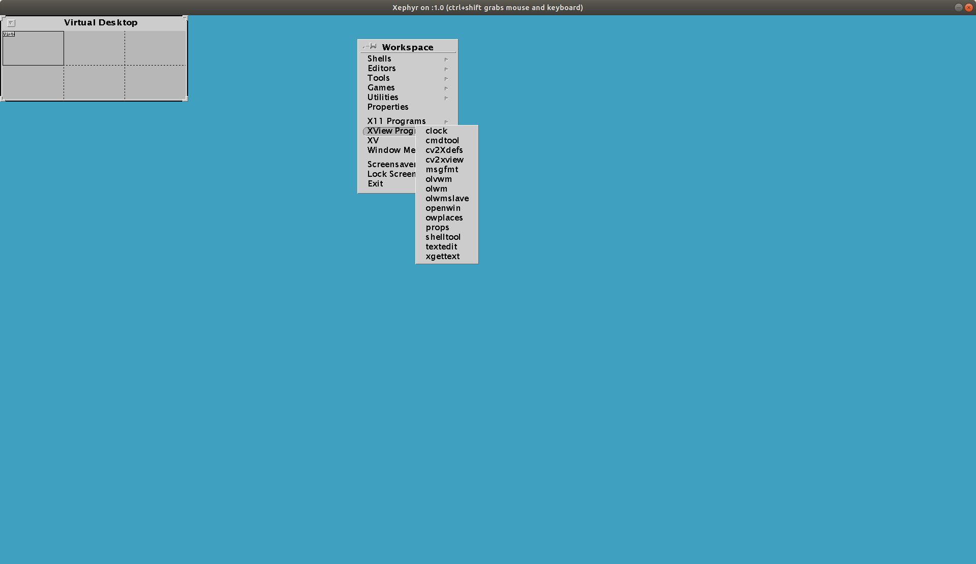Screen dimensions: 976x564
Task: Expand the X11 Programs submenu arrow
Action: point(446,122)
